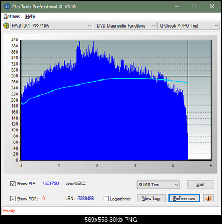Minimize the PlexTools window
Image resolution: width=222 pixels, height=224 pixels.
pyautogui.click(x=177, y=7)
